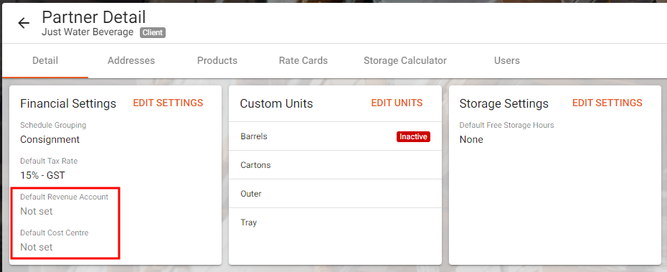Select the Barrels custom unit row

(335, 136)
